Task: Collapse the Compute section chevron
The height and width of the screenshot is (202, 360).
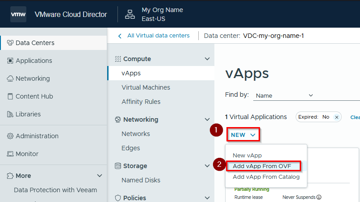Action: (207, 59)
